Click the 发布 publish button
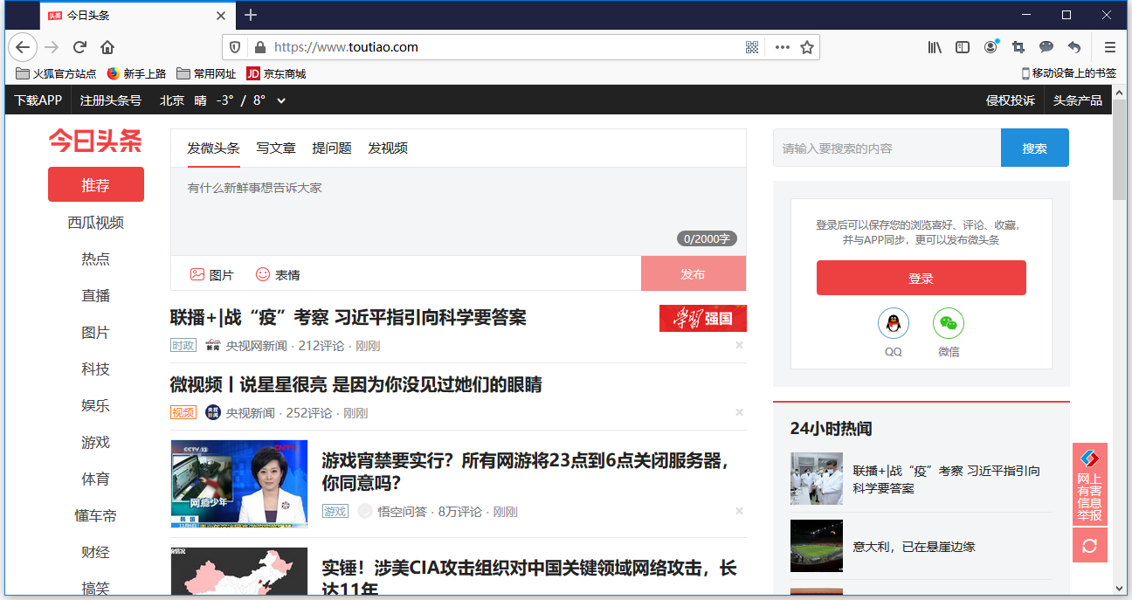 694,273
